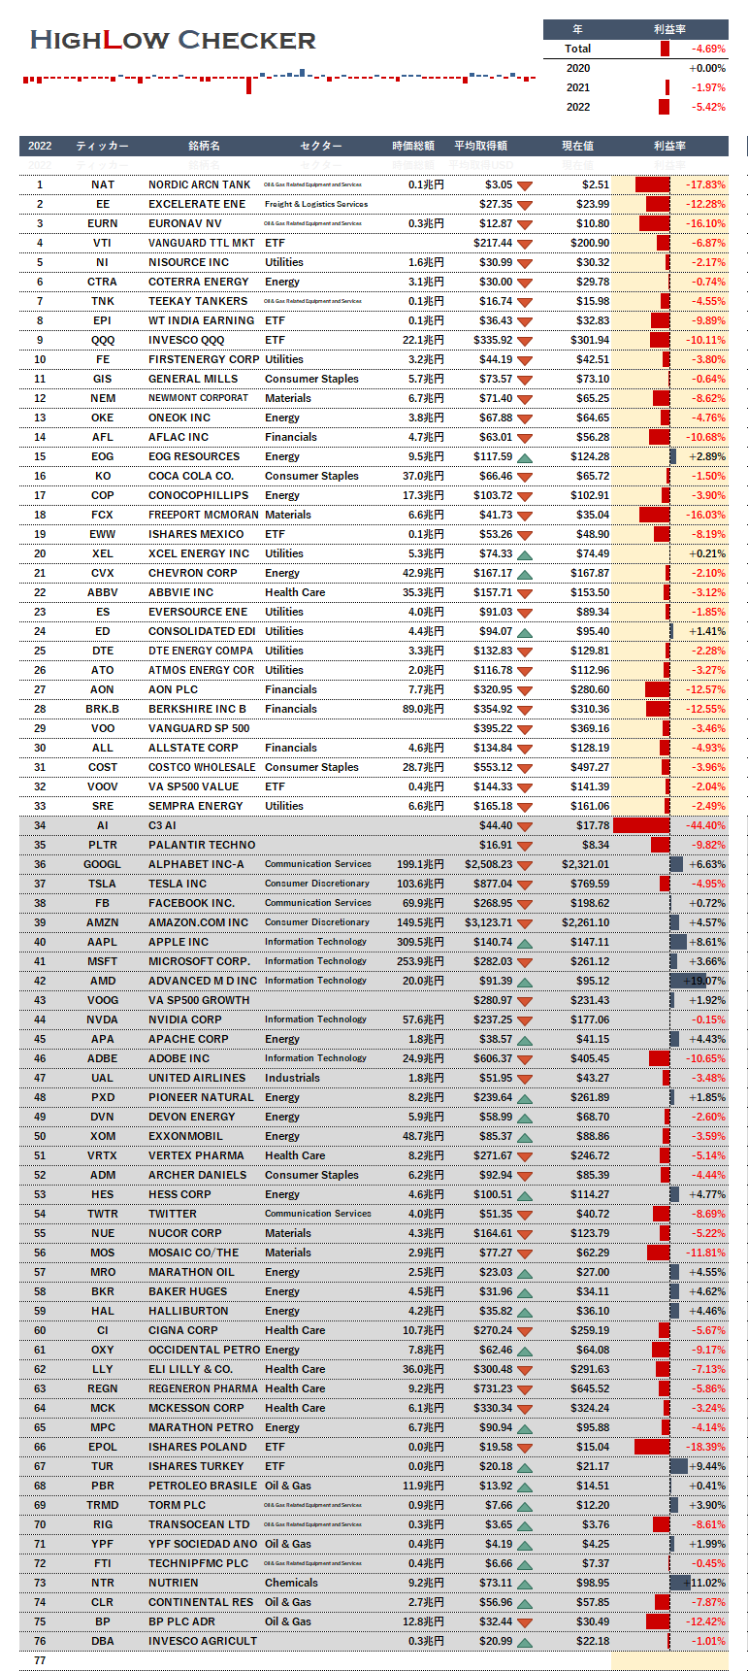Screen dimensions: 748x1671
Task: Click the green up triangle in XOM row
Action: tap(525, 1137)
